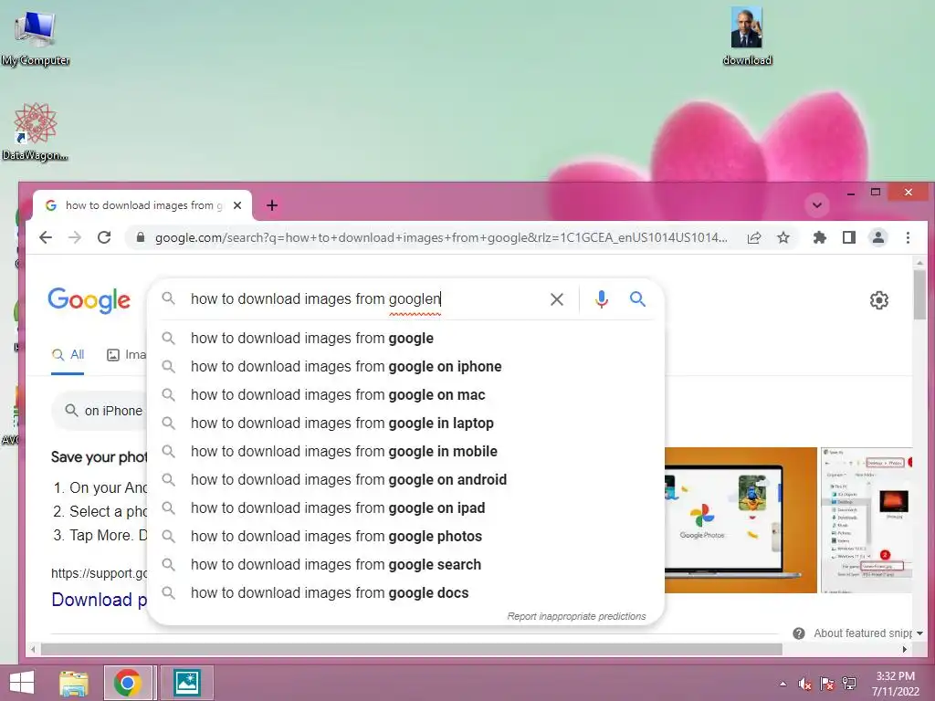935x701 pixels.
Task: Select DataWagon desktop shortcut
Action: 36,131
